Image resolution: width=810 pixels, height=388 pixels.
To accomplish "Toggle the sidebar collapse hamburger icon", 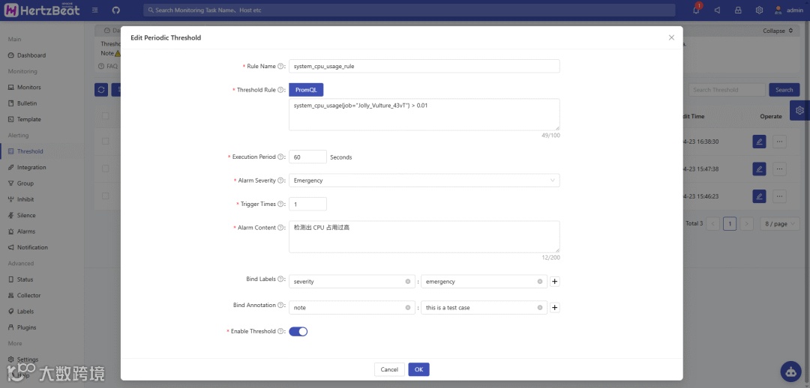I will (x=94, y=10).
